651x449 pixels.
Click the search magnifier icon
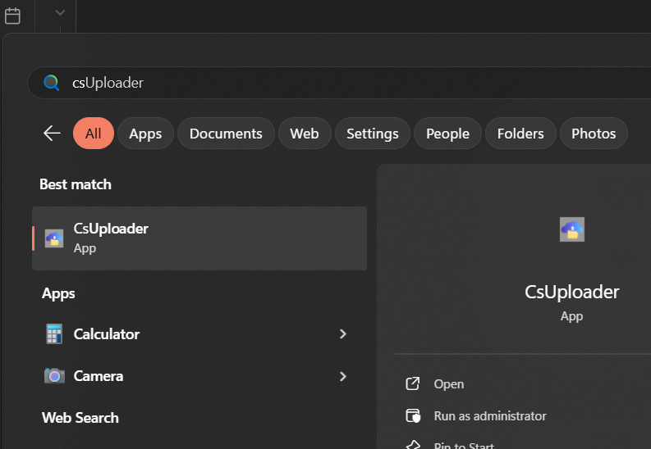click(52, 83)
